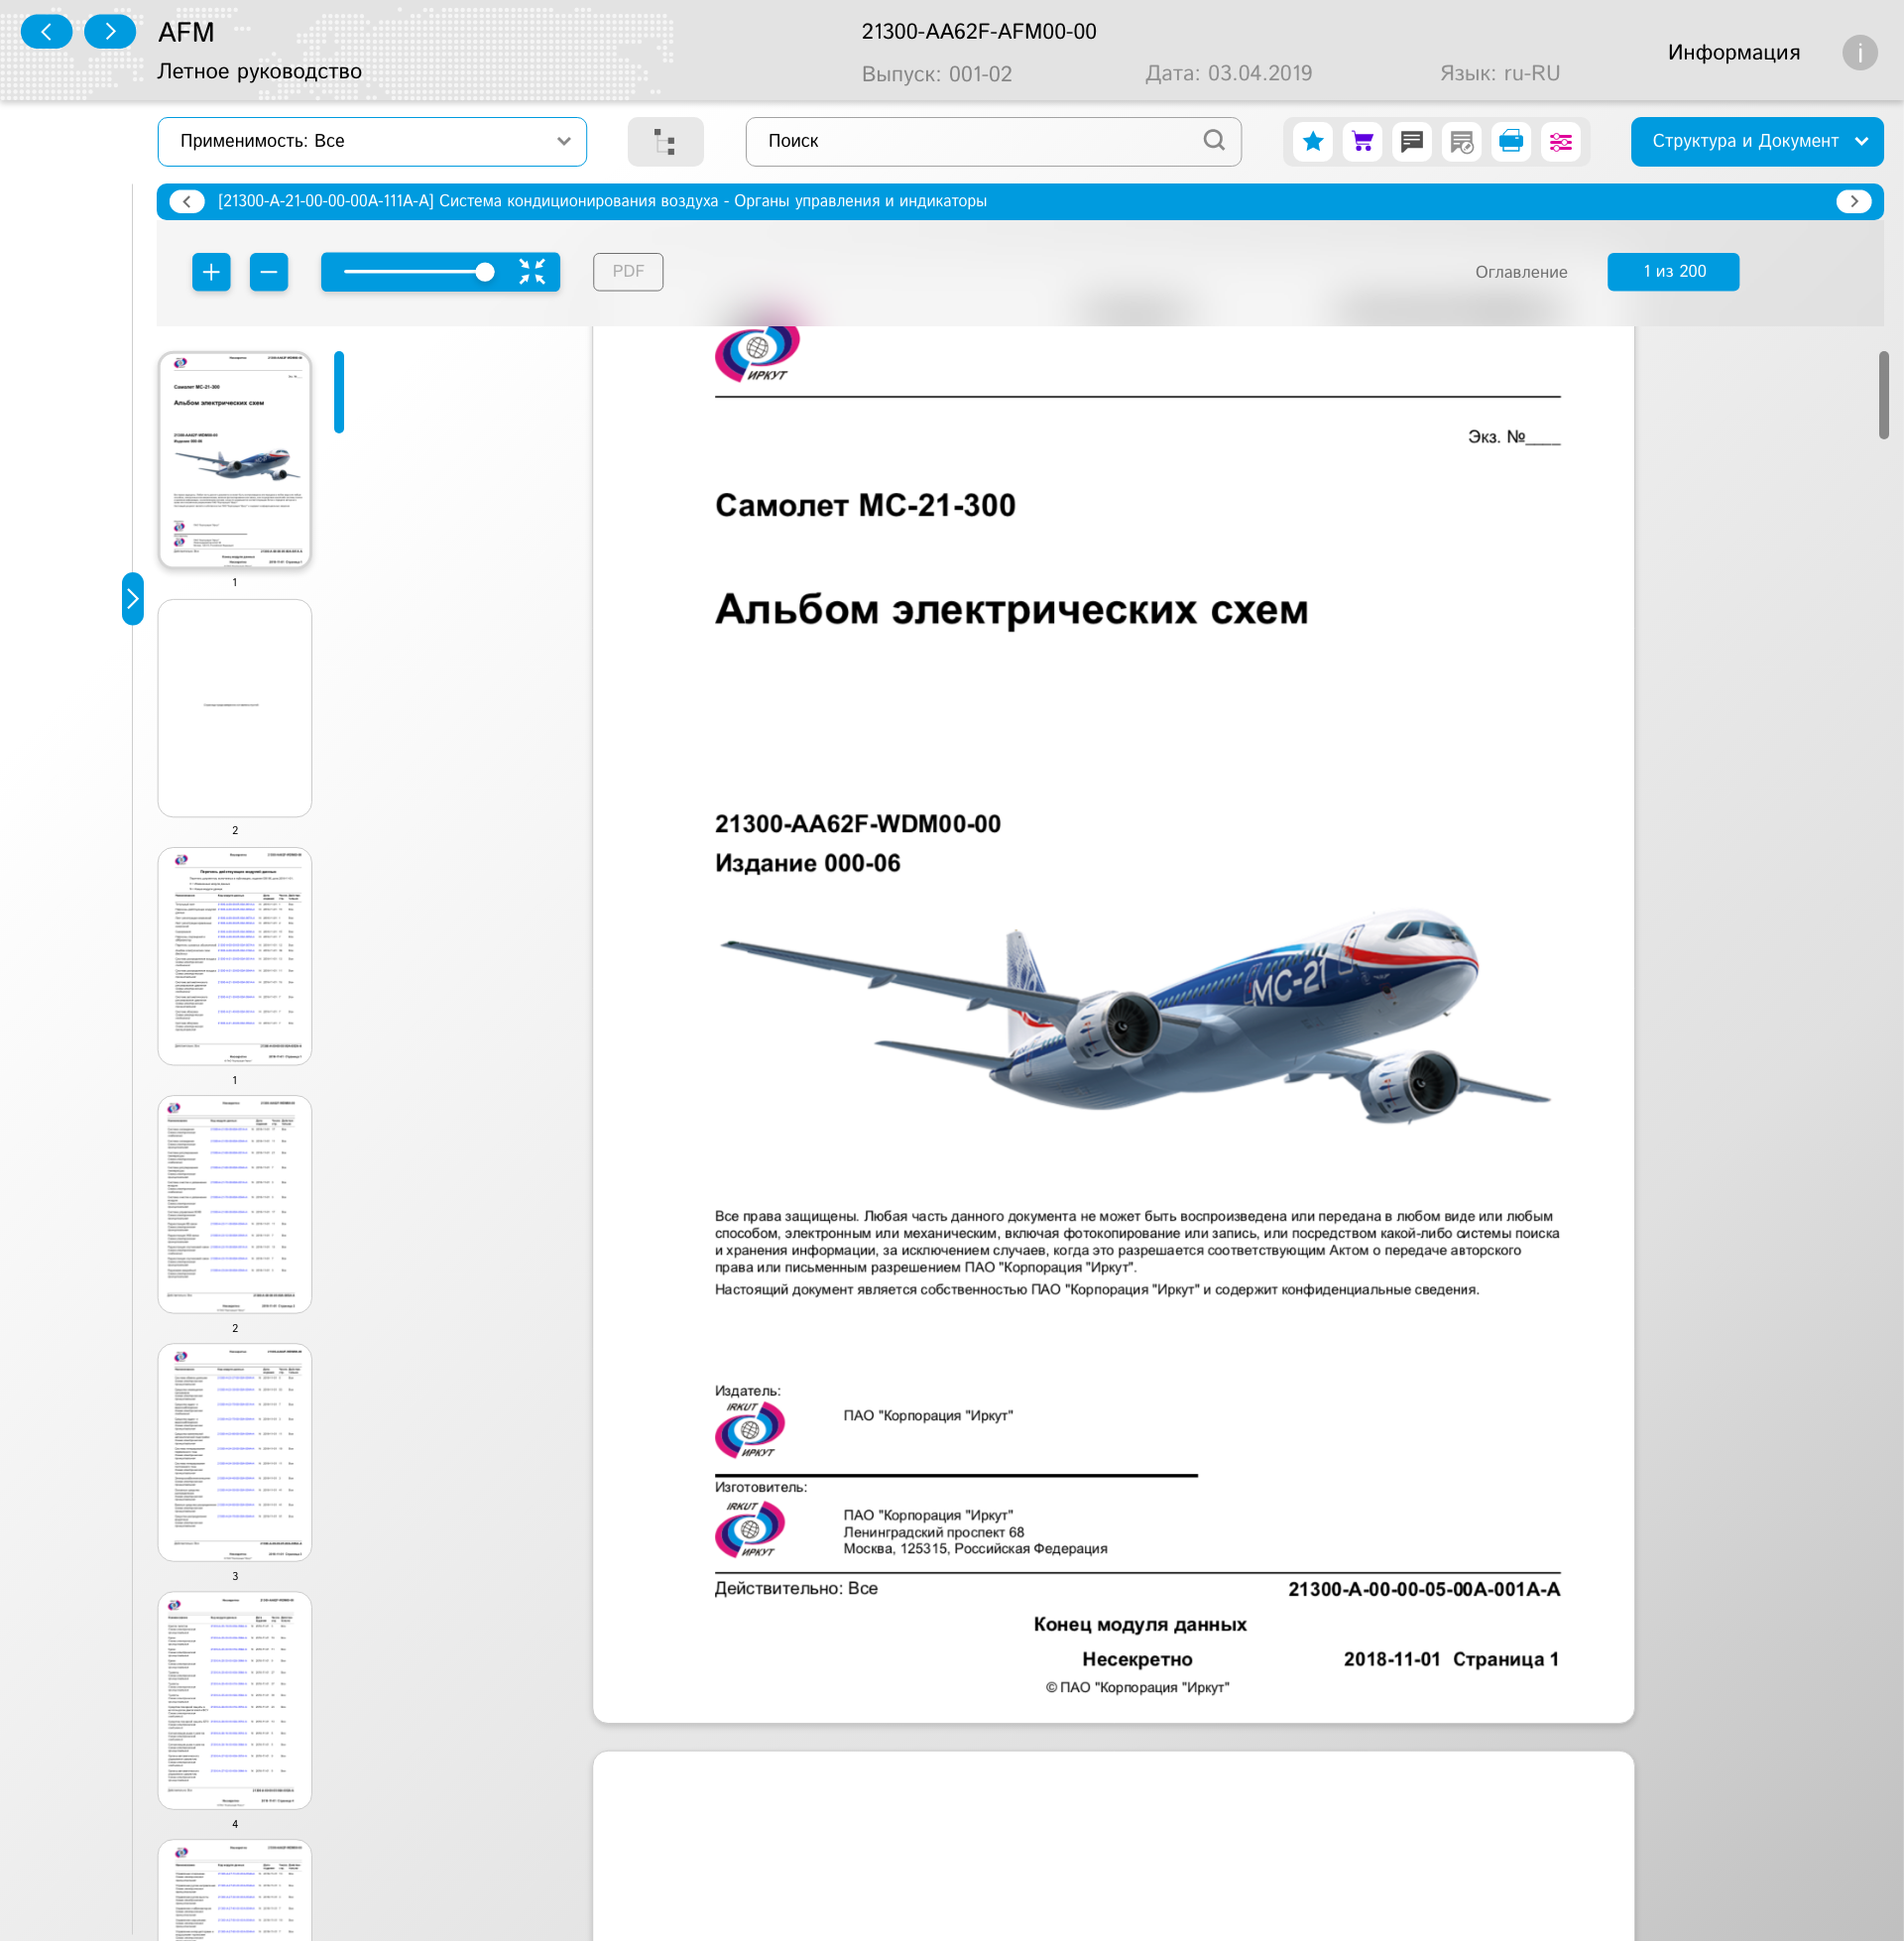Zoom out with the minus button

tap(269, 272)
